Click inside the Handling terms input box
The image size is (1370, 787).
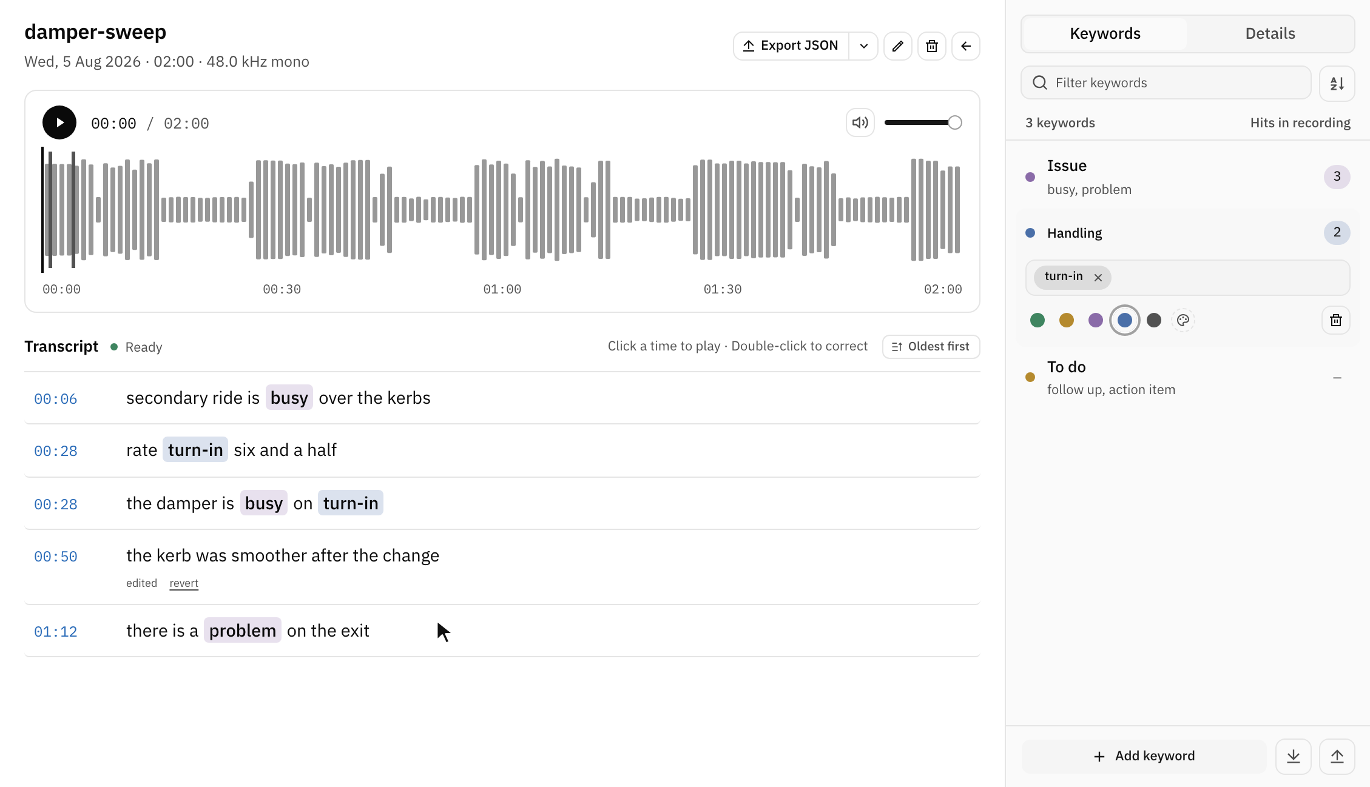coord(1187,278)
